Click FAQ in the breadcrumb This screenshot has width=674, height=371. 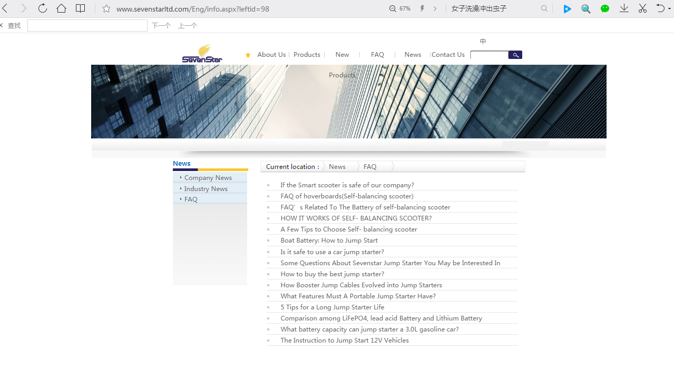click(370, 167)
